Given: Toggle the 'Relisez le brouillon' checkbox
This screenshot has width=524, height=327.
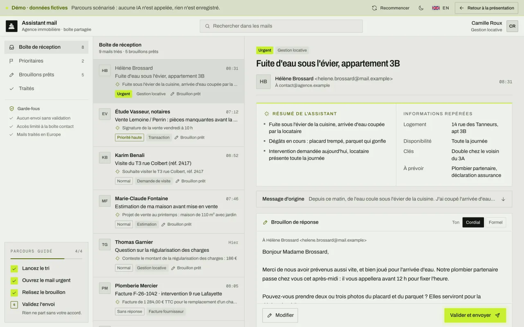Looking at the screenshot, I should coord(14,293).
